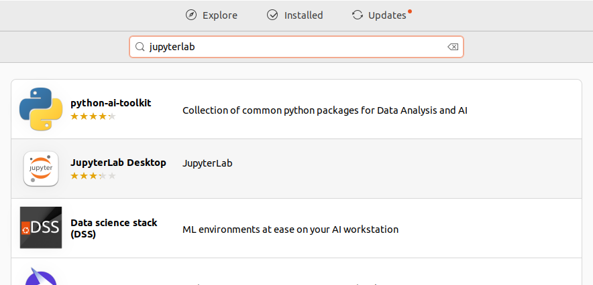593x285 pixels.
Task: Clear the search text with backspace icon
Action: pyautogui.click(x=453, y=47)
